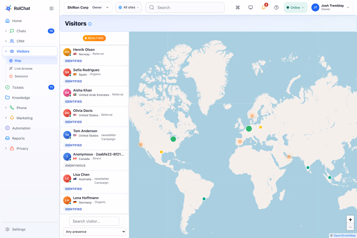Click the teal marker in southern India
The image size is (357, 238).
click(308, 168)
